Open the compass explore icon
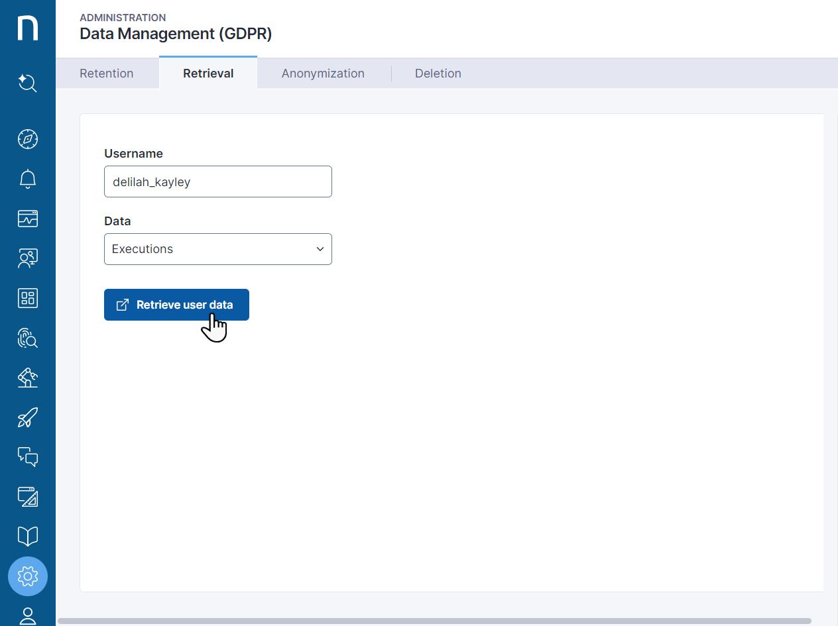The height and width of the screenshot is (626, 838). pos(28,139)
